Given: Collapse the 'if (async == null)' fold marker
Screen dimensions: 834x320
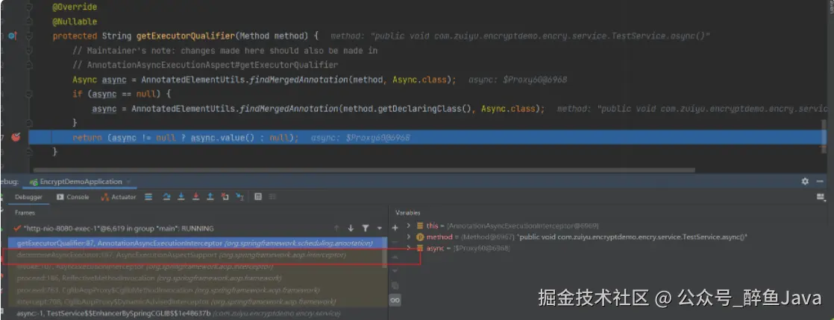Looking at the screenshot, I should [29, 94].
